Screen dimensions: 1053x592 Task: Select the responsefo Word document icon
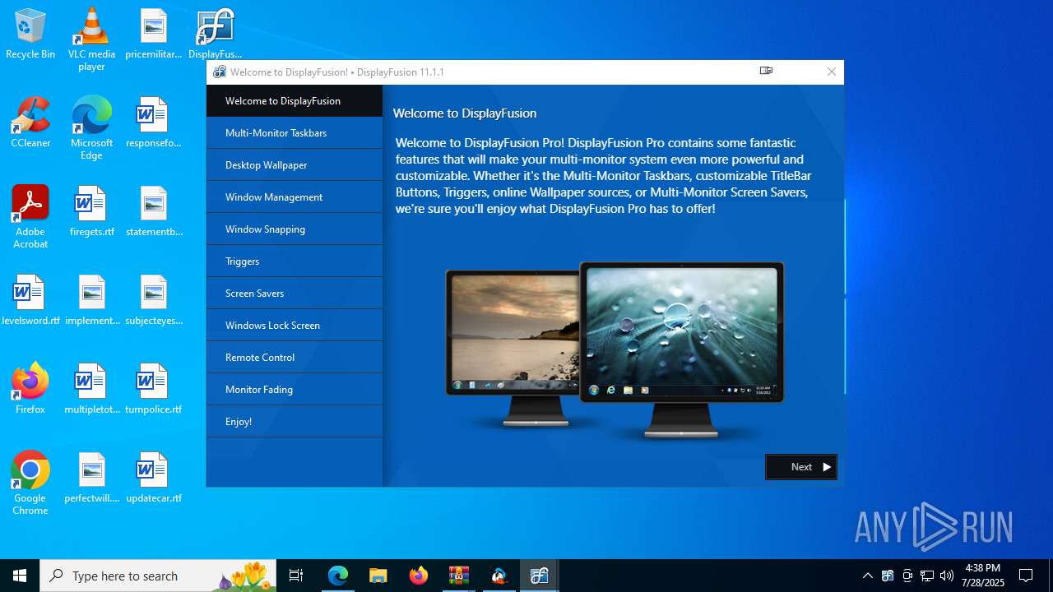(153, 123)
